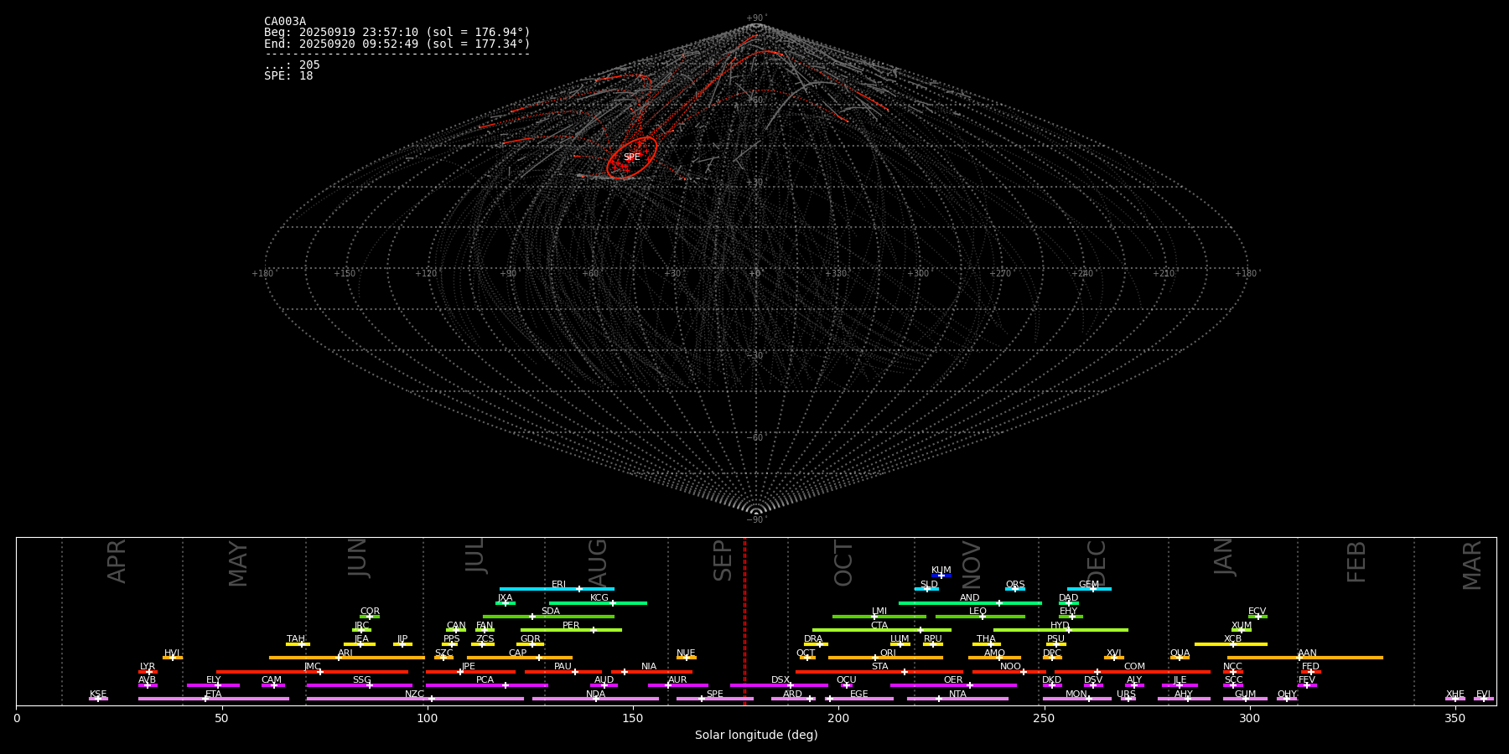Click the APR month label
The image size is (1509, 754).
coord(117,561)
